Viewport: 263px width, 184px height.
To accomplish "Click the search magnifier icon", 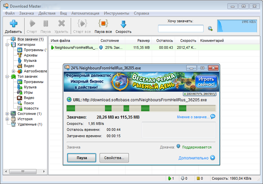I will (210, 29).
